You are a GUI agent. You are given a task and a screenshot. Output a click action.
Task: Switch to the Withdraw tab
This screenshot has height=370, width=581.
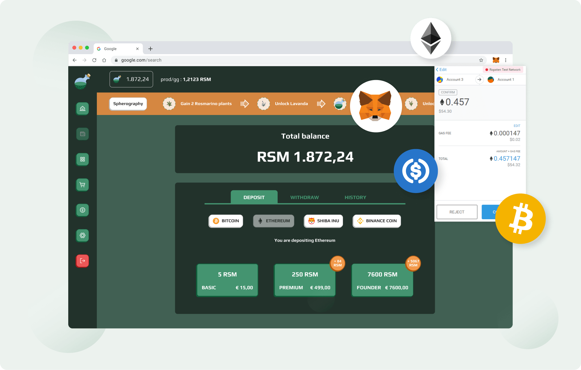point(304,197)
